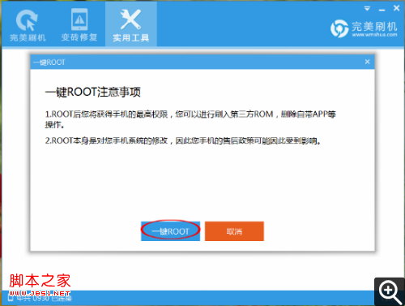This screenshot has height=306, width=405.
Task: Close the 完美刷机 main window
Action: tap(396, 8)
